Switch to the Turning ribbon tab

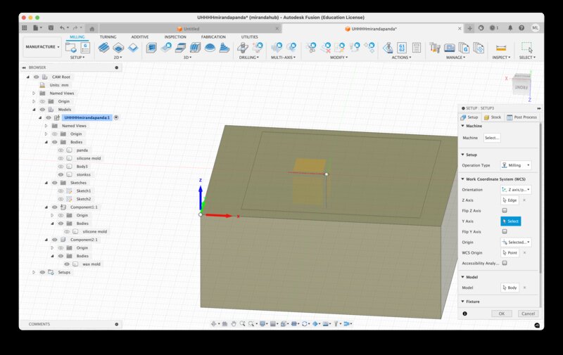pyautogui.click(x=108, y=37)
